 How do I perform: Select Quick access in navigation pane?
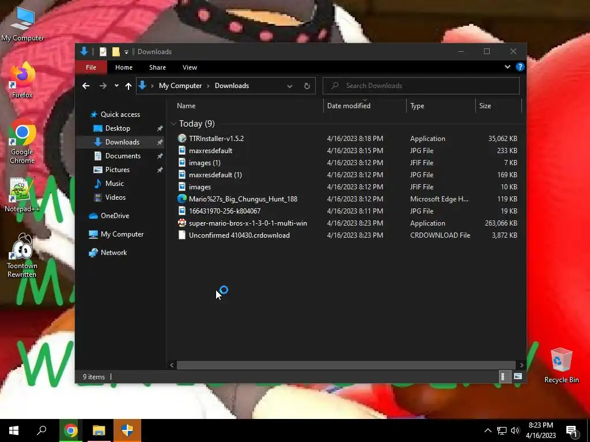point(120,115)
